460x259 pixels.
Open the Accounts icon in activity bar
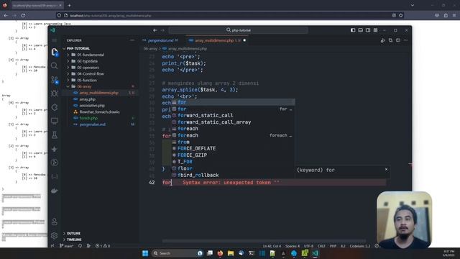pos(55,222)
